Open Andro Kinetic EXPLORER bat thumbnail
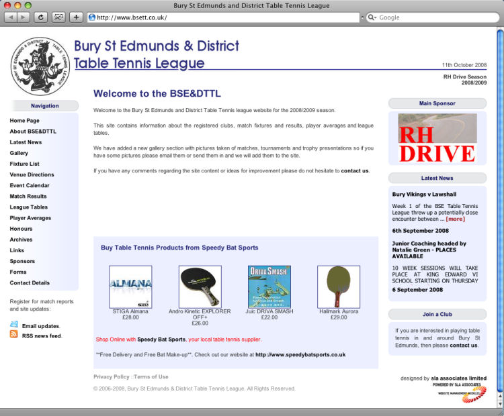 pyautogui.click(x=200, y=287)
